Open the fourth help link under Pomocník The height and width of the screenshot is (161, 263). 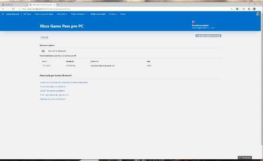(x=54, y=95)
